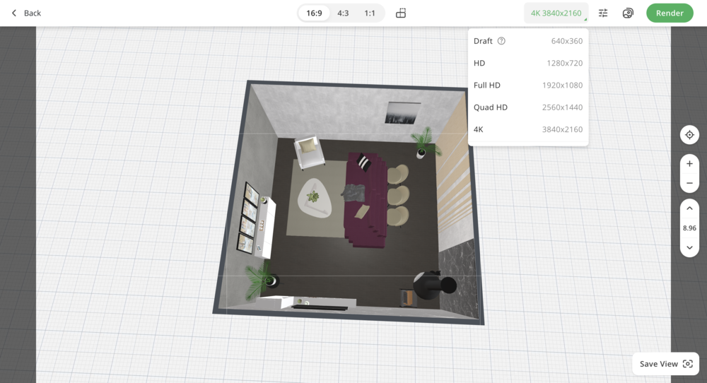The height and width of the screenshot is (383, 707).
Task: Zoom in with the plus button
Action: point(689,163)
